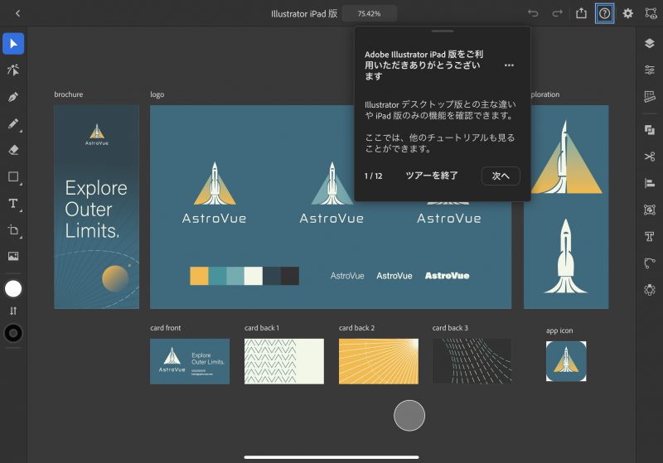This screenshot has width=663, height=463.
Task: Click the 次へ next button
Action: (x=501, y=176)
